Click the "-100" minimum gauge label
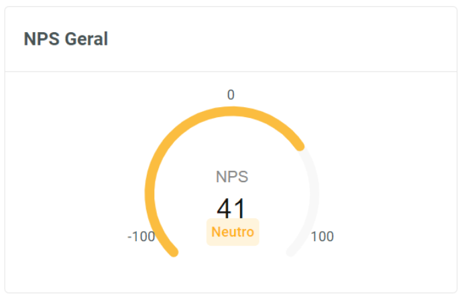Image resolution: width=464 pixels, height=298 pixels. coord(141,236)
